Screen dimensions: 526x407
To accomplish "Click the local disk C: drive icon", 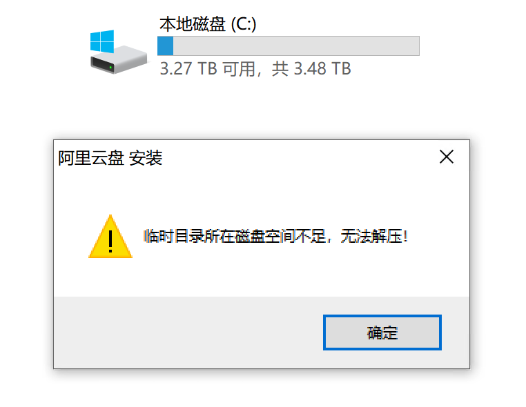I will 118,52.
